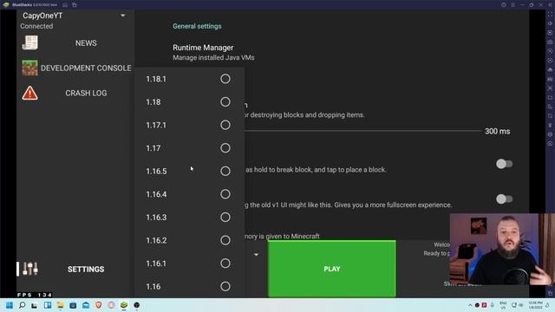Click the green PLAY button
This screenshot has height=312, width=555.
coord(331,269)
